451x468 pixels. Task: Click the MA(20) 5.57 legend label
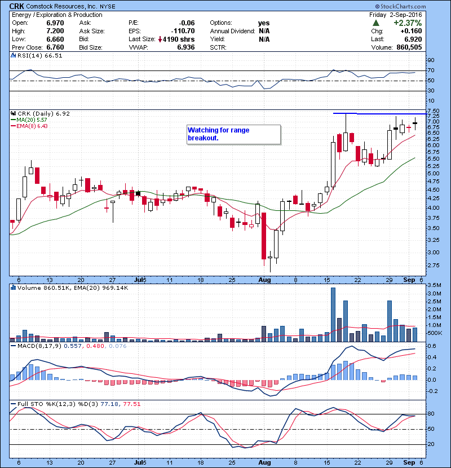tap(32, 120)
